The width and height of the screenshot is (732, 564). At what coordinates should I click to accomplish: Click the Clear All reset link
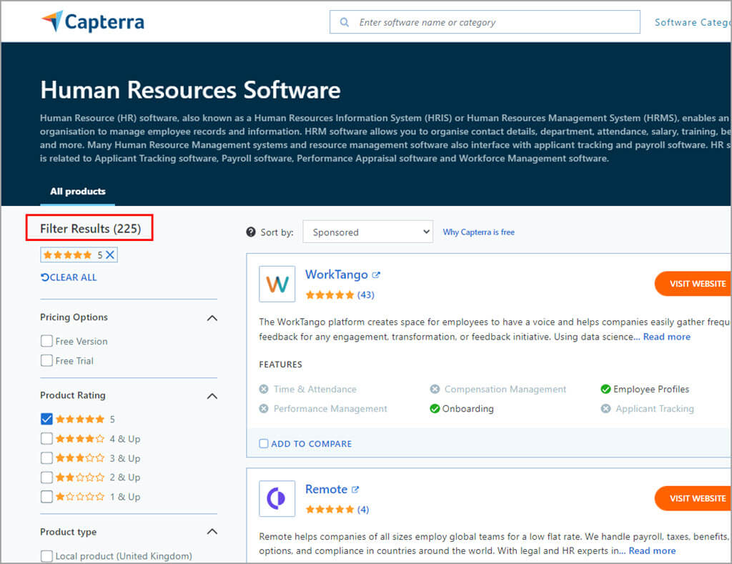click(x=69, y=277)
